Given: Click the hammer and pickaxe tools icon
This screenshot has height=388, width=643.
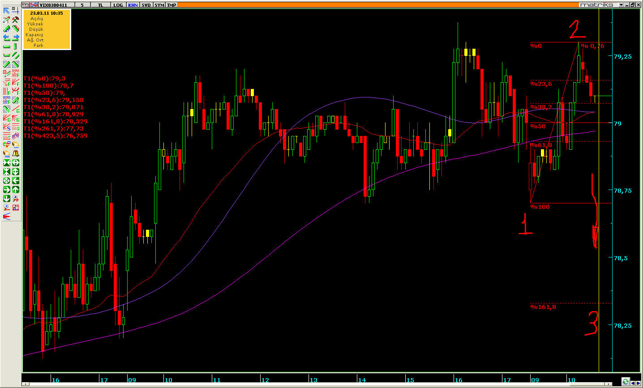Looking at the screenshot, I should tap(16, 20).
